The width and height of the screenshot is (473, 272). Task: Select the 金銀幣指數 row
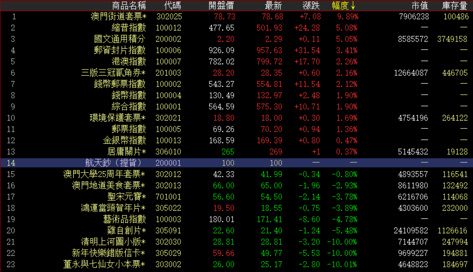236,140
